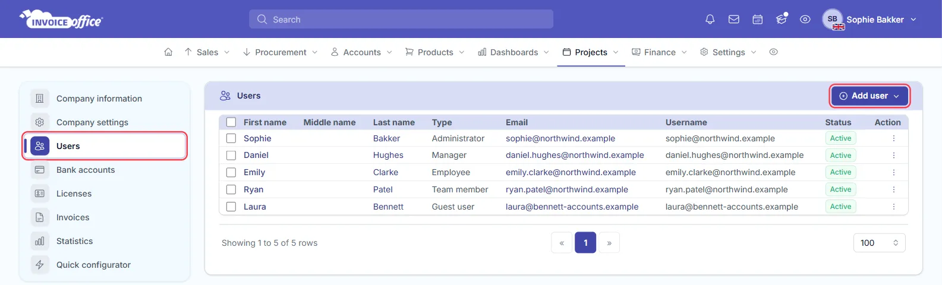Go to the next page arrow

pos(609,243)
